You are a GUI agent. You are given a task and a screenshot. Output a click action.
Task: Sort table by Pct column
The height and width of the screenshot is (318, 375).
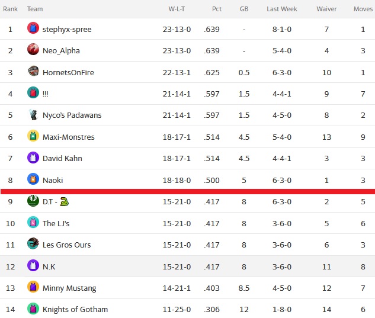coord(217,9)
